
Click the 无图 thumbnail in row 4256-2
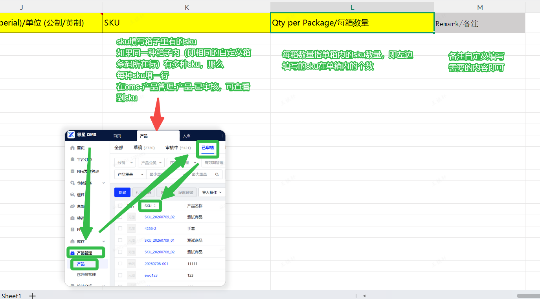[131, 228]
